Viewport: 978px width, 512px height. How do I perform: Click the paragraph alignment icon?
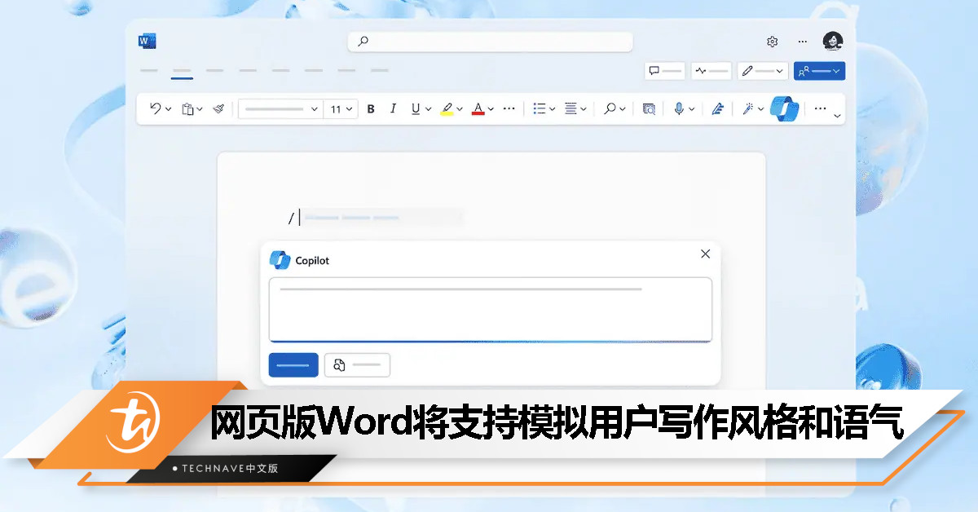[x=570, y=108]
